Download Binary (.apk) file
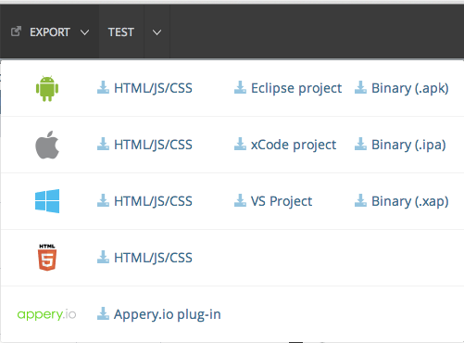Image resolution: width=464 pixels, height=343 pixels. [x=402, y=88]
